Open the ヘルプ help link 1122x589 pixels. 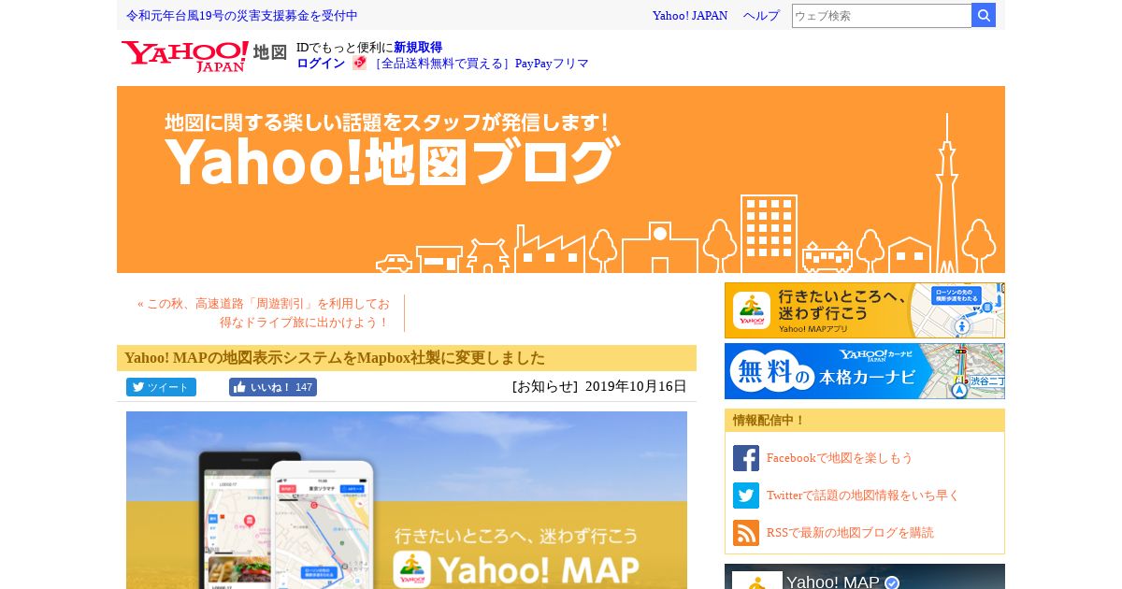tap(761, 16)
